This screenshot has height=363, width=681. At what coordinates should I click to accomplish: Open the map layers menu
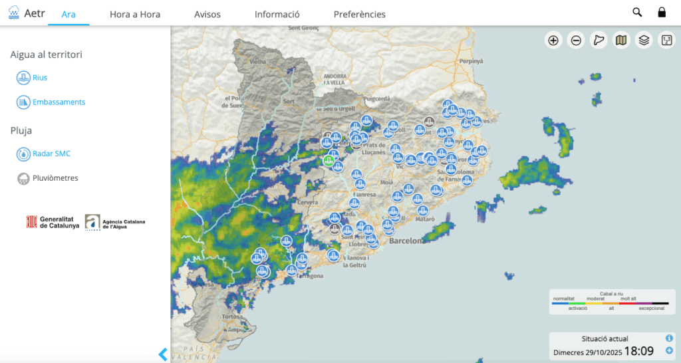tap(644, 41)
